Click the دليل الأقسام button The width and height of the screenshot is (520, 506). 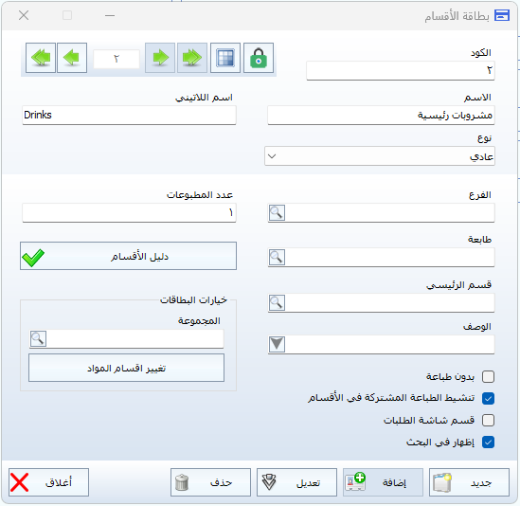pyautogui.click(x=128, y=256)
